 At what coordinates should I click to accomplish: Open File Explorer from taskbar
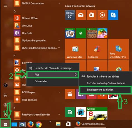[x=58, y=124]
